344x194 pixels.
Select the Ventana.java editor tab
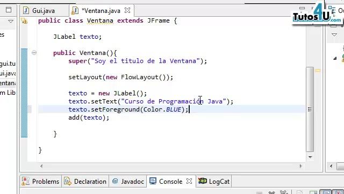coord(101,11)
